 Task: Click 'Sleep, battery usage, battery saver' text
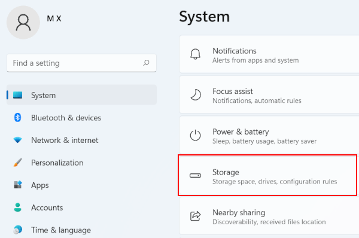coord(264,141)
